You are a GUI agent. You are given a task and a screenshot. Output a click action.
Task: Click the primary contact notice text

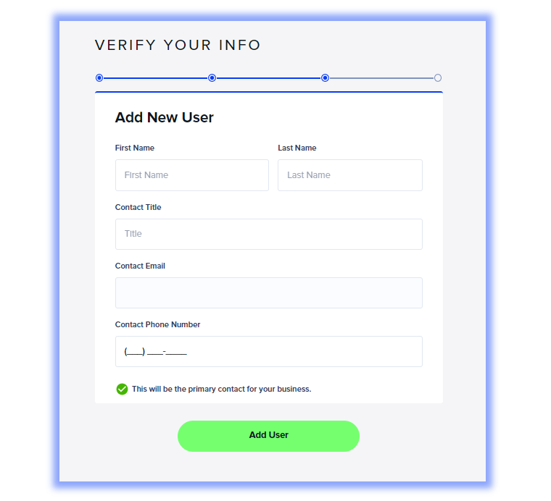click(x=221, y=389)
